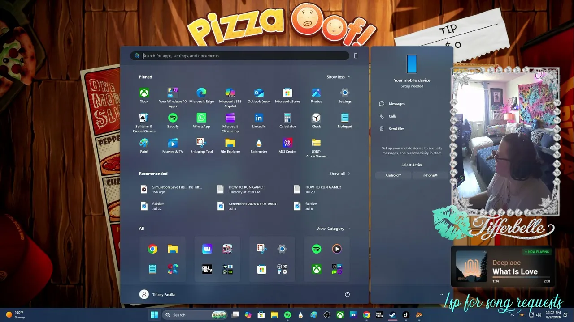Open the pinned File Explorer tile

click(x=230, y=145)
